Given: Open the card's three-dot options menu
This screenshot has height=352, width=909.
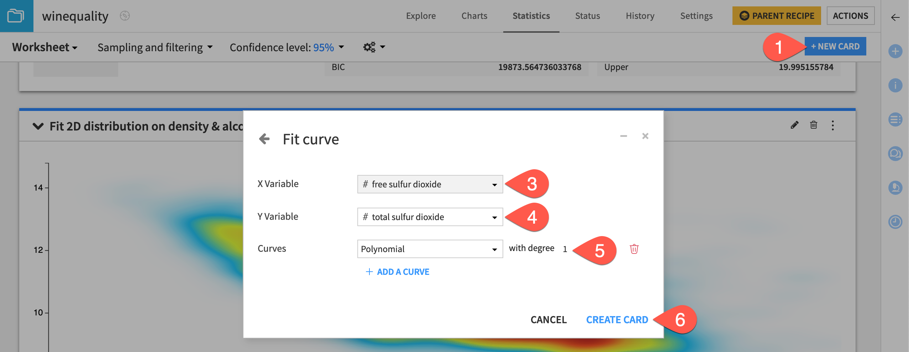Looking at the screenshot, I should tap(833, 126).
